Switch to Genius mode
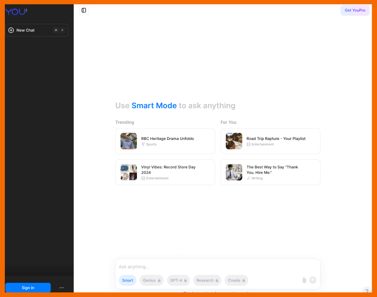 coord(150,280)
